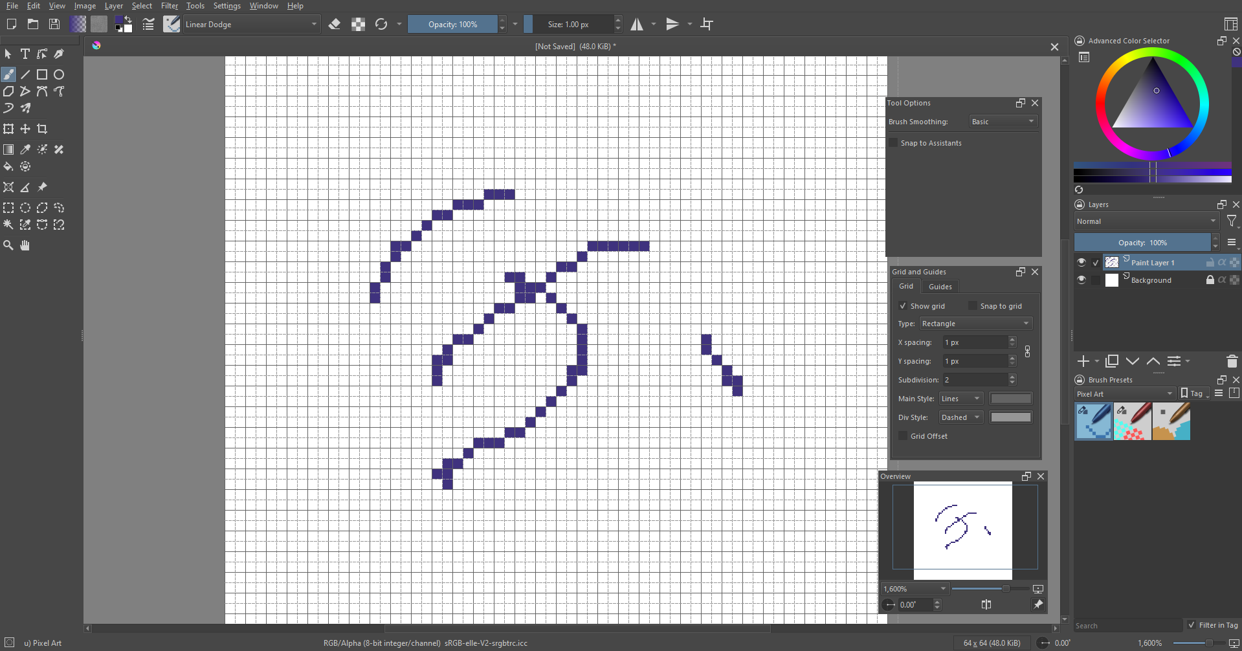Disable the Show grid checkbox

[903, 306]
